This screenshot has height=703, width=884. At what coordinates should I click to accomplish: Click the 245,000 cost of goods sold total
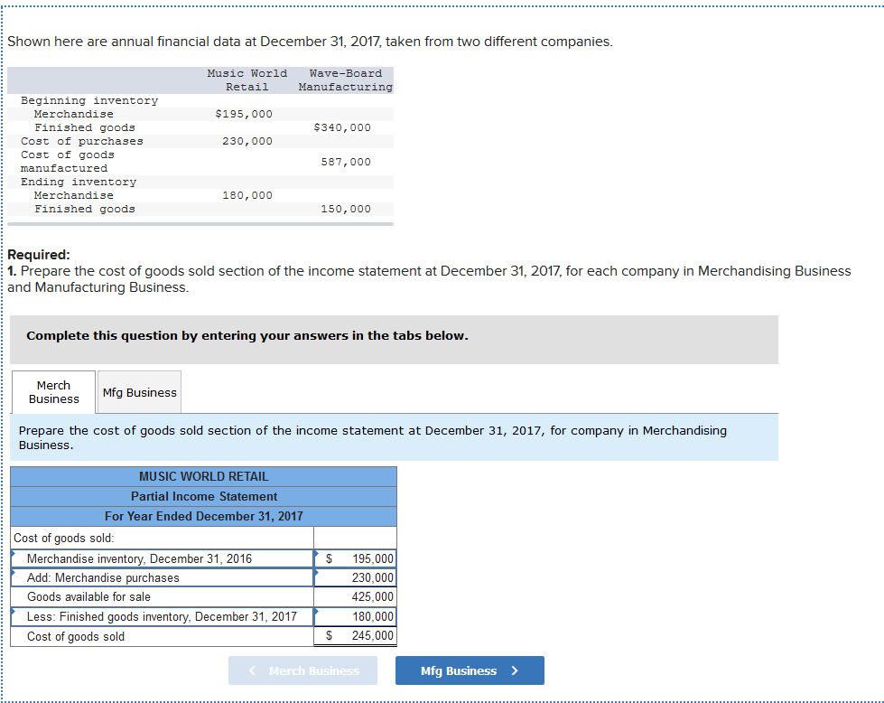point(373,636)
